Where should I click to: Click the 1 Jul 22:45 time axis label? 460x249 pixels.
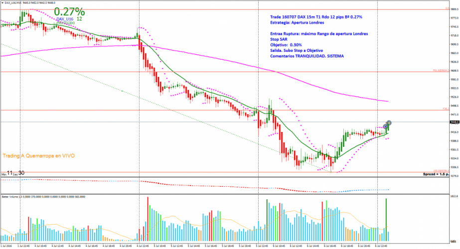(x=23, y=246)
